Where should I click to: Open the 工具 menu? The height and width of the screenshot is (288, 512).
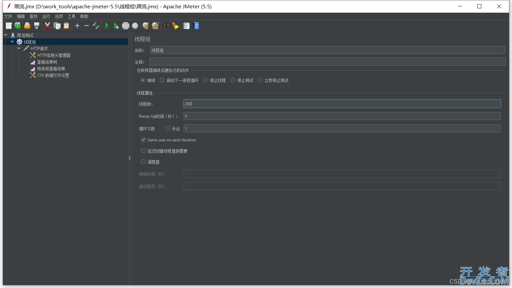(71, 16)
